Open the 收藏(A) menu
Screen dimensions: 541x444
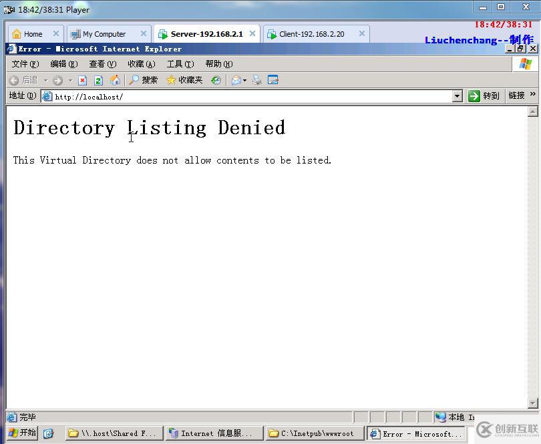tap(142, 64)
